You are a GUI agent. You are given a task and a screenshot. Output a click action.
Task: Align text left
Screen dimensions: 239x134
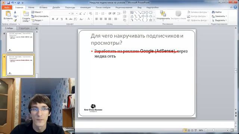pos(97,19)
